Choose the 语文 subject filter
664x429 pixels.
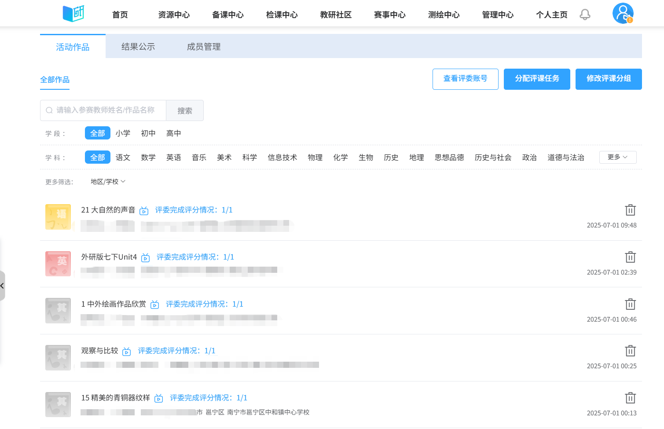pyautogui.click(x=123, y=158)
